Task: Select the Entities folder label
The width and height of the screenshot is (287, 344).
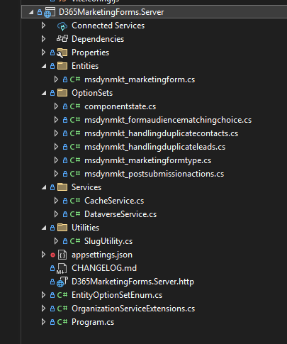Action: coord(85,66)
